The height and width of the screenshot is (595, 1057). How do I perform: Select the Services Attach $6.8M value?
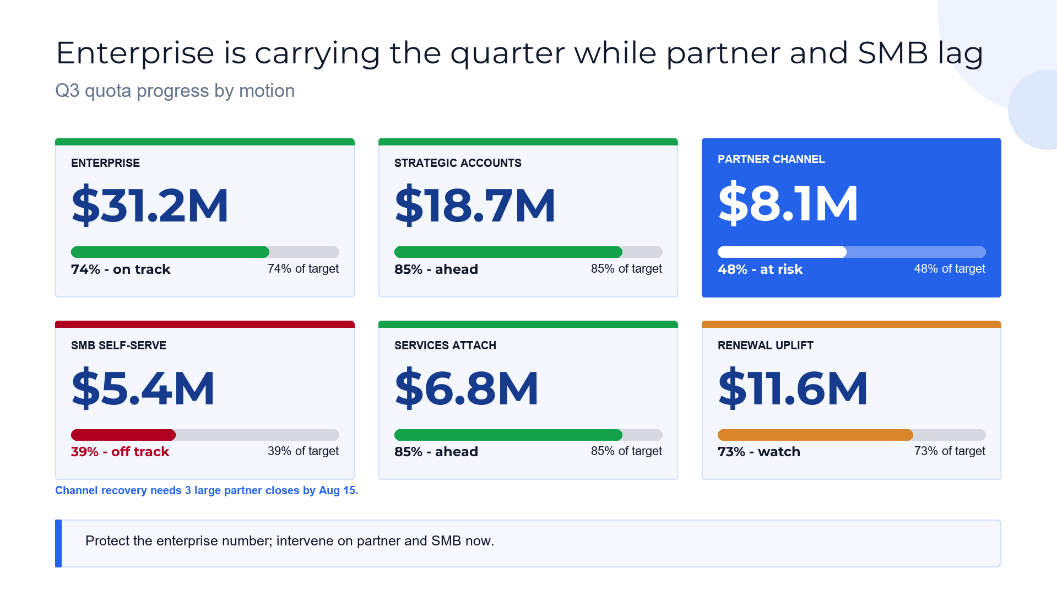[x=467, y=388]
